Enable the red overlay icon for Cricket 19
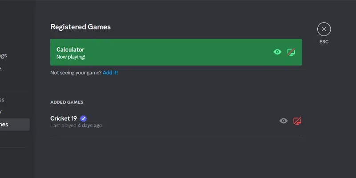This screenshot has height=178, width=356. (x=297, y=121)
